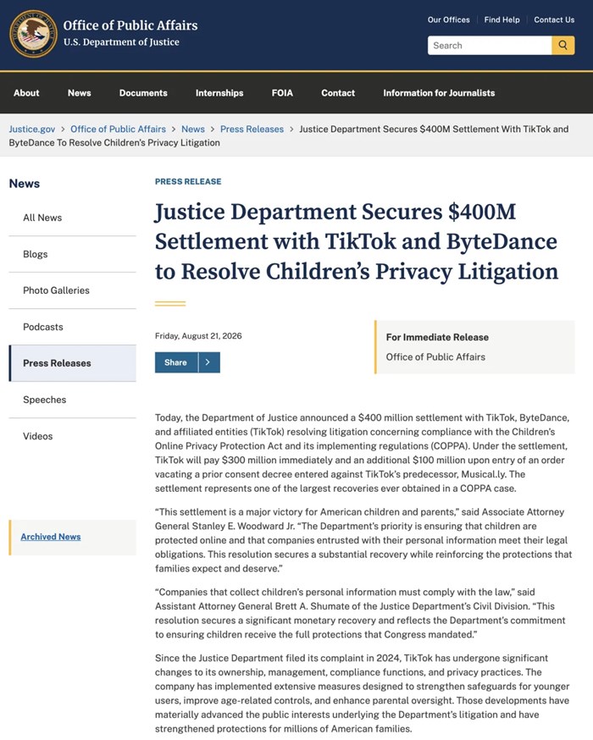Click the Share button

(176, 362)
